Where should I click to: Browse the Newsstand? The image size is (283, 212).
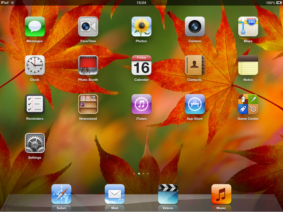point(88,104)
